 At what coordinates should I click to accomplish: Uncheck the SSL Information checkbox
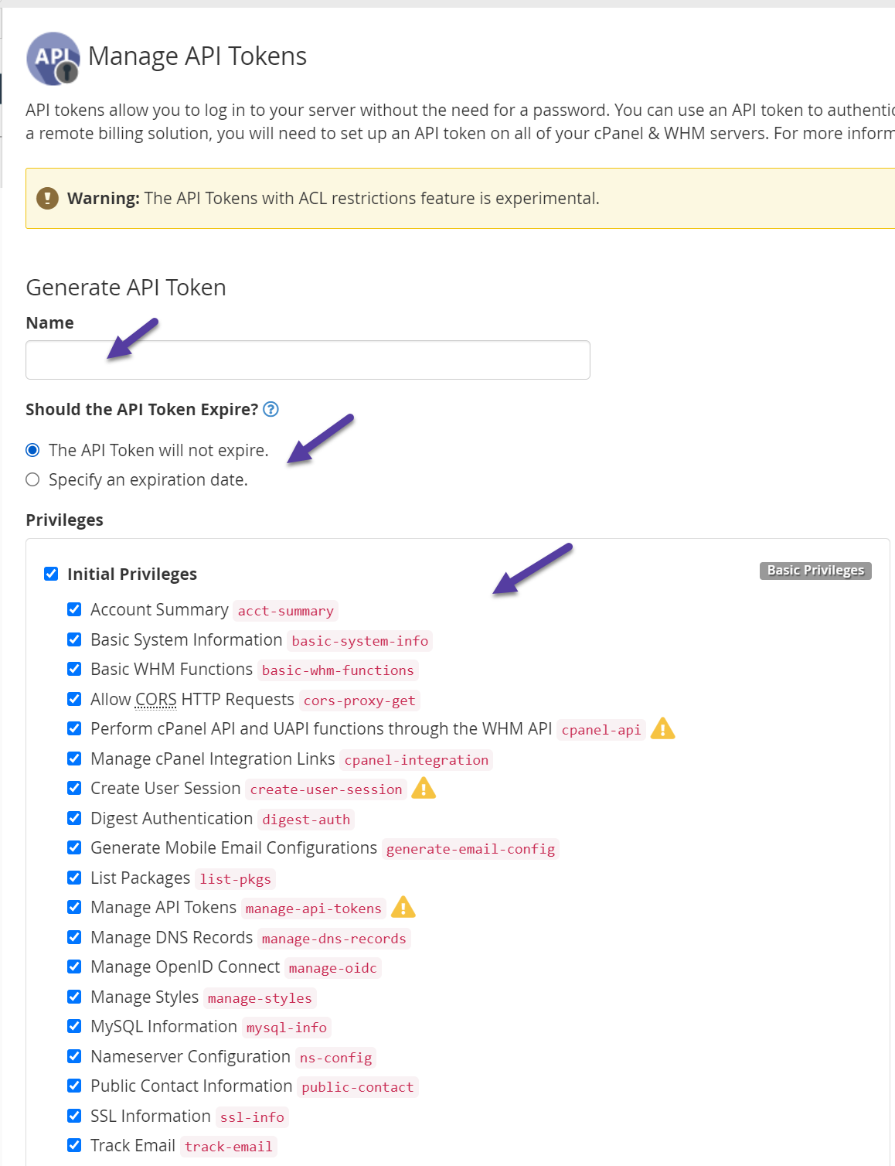(74, 1116)
